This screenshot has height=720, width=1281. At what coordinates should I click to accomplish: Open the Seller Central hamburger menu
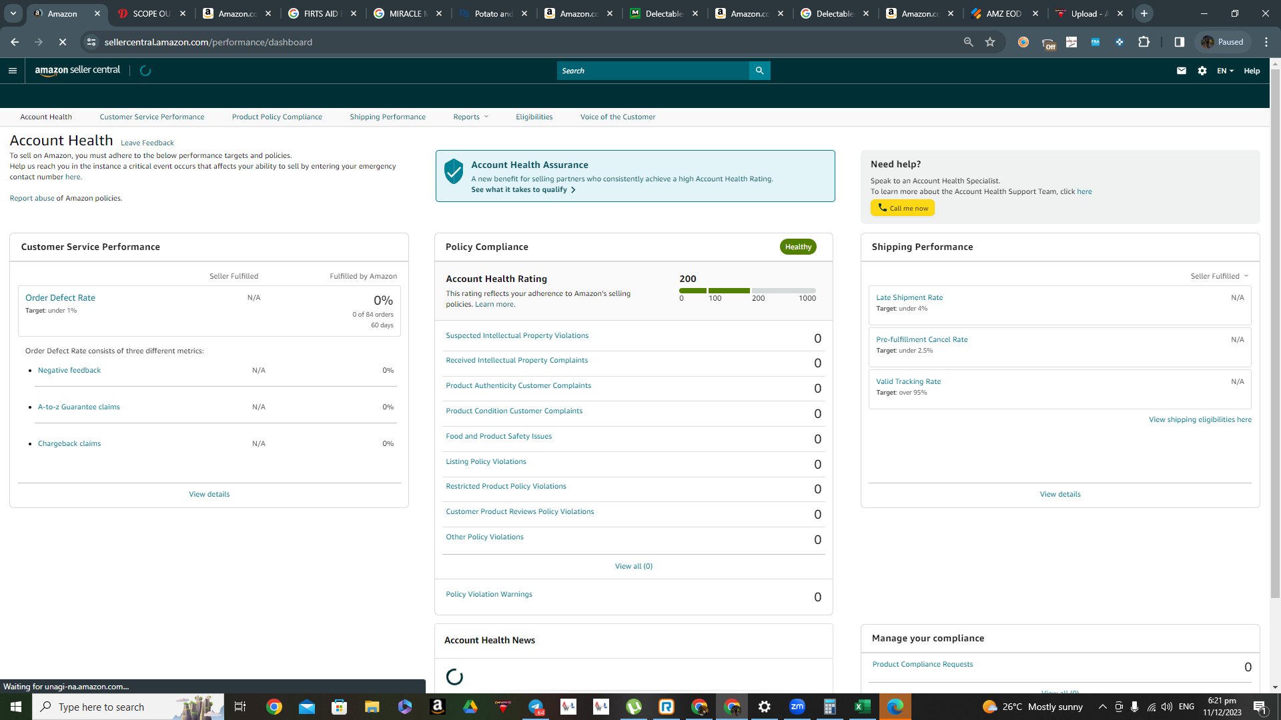tap(13, 71)
